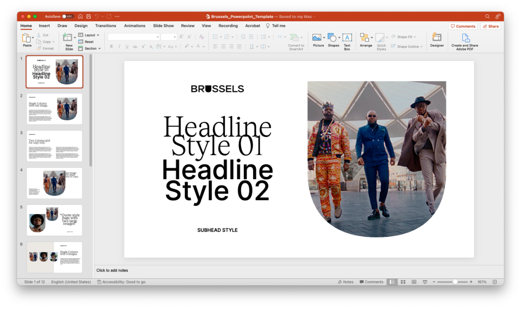Viewport: 521px width, 311px height.
Task: Toggle Bold formatting
Action: point(112,46)
